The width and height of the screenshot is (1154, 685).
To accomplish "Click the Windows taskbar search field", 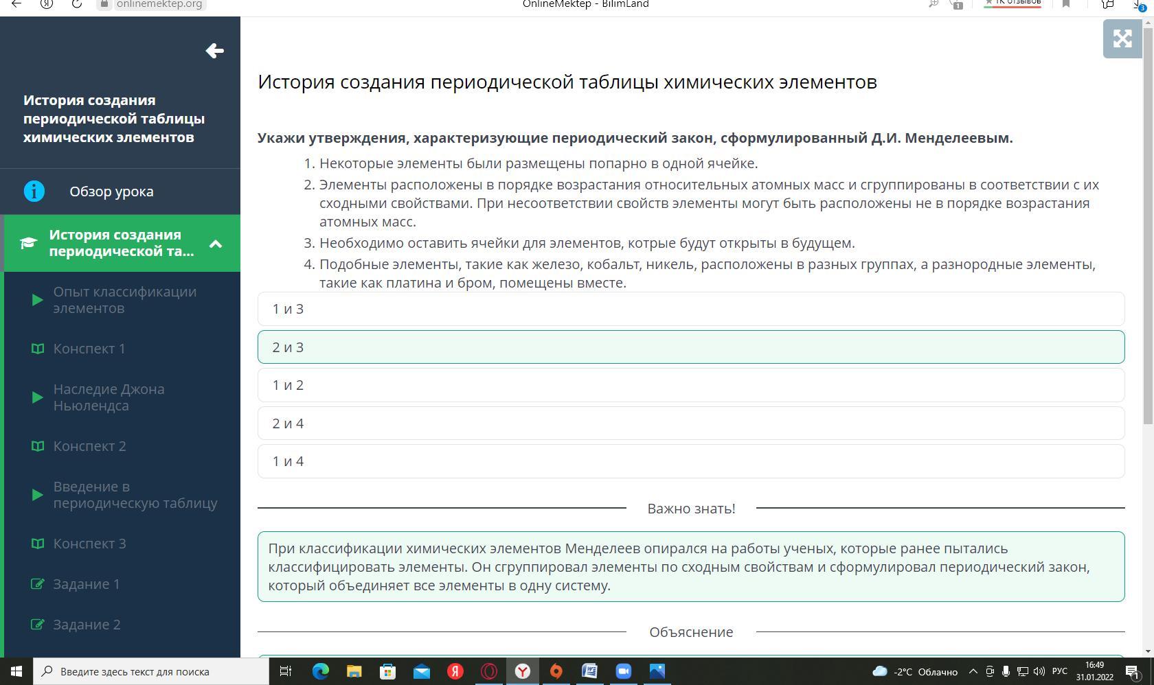I will 151,671.
